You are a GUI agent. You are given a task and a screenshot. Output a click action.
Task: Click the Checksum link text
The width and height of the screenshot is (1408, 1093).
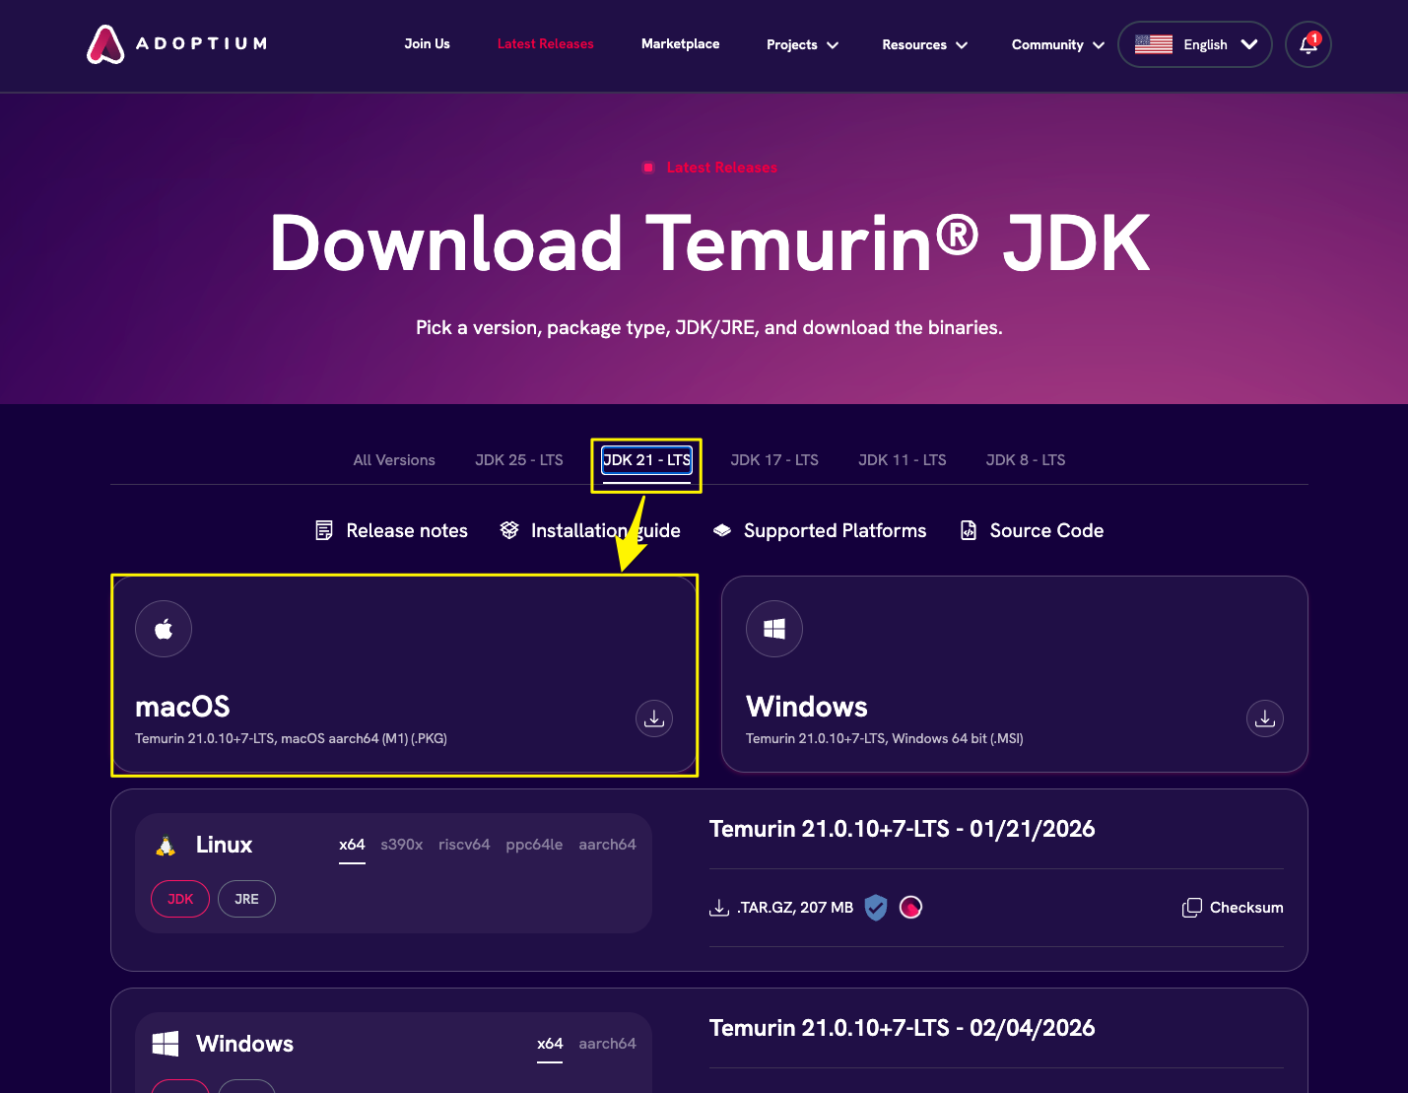point(1246,908)
